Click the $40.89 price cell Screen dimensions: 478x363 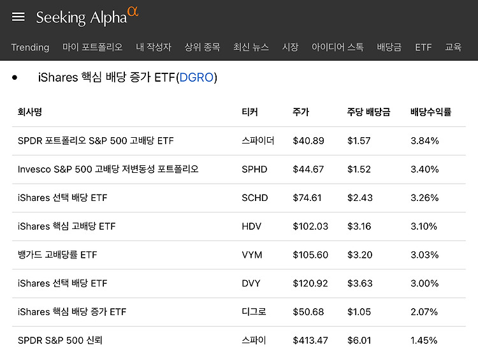[308, 140]
